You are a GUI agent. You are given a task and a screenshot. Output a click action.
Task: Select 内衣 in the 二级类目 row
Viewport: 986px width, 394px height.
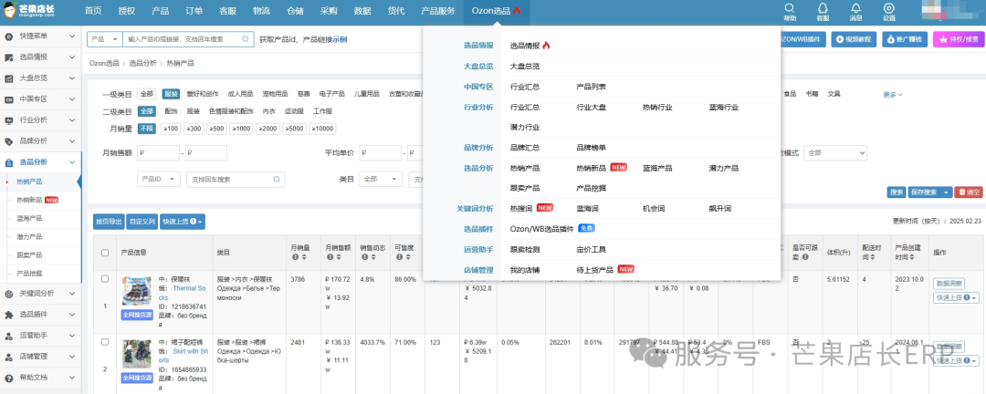coord(268,111)
